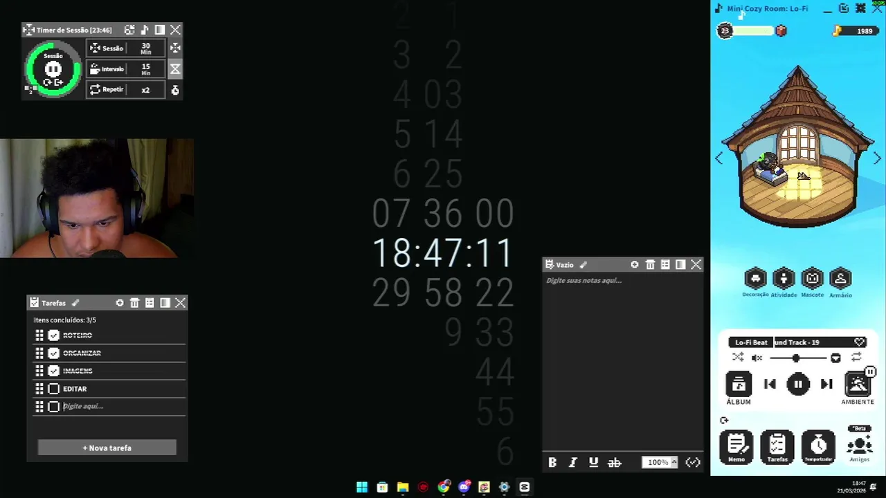Toggle opacity icon in Timer de Sessão header
The width and height of the screenshot is (886, 498).
click(160, 30)
